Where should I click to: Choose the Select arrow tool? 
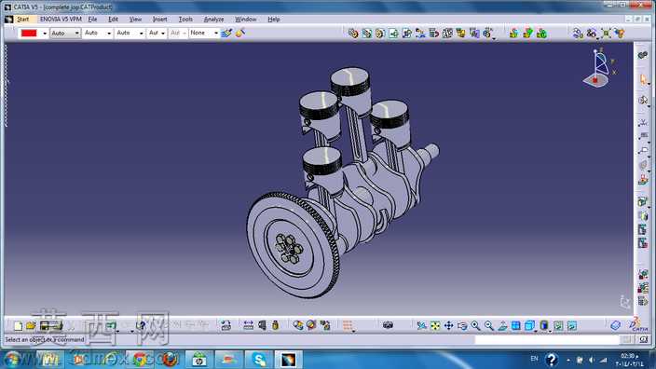[643, 79]
